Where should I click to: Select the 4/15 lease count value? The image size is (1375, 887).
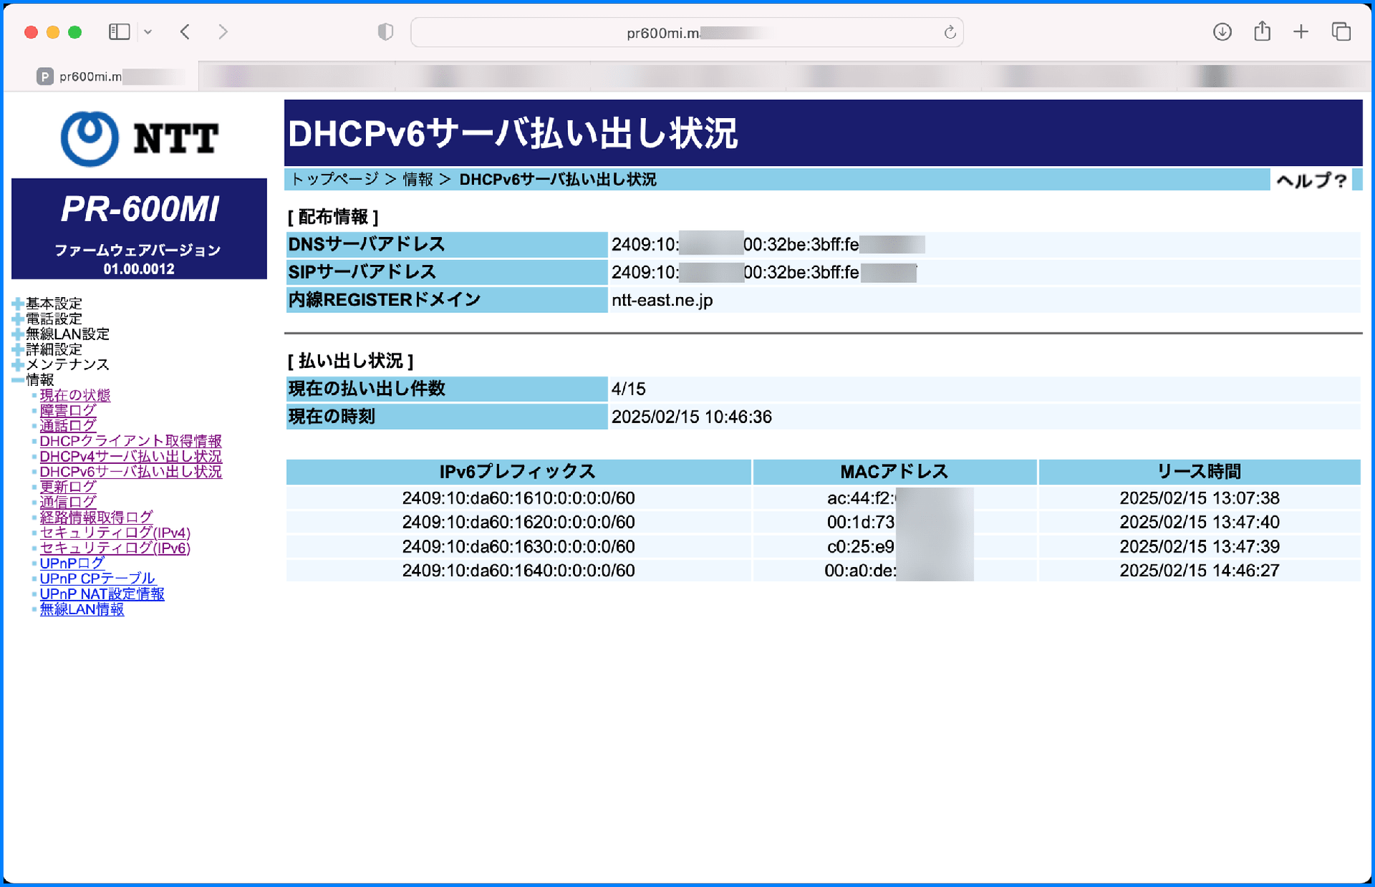[x=629, y=389]
